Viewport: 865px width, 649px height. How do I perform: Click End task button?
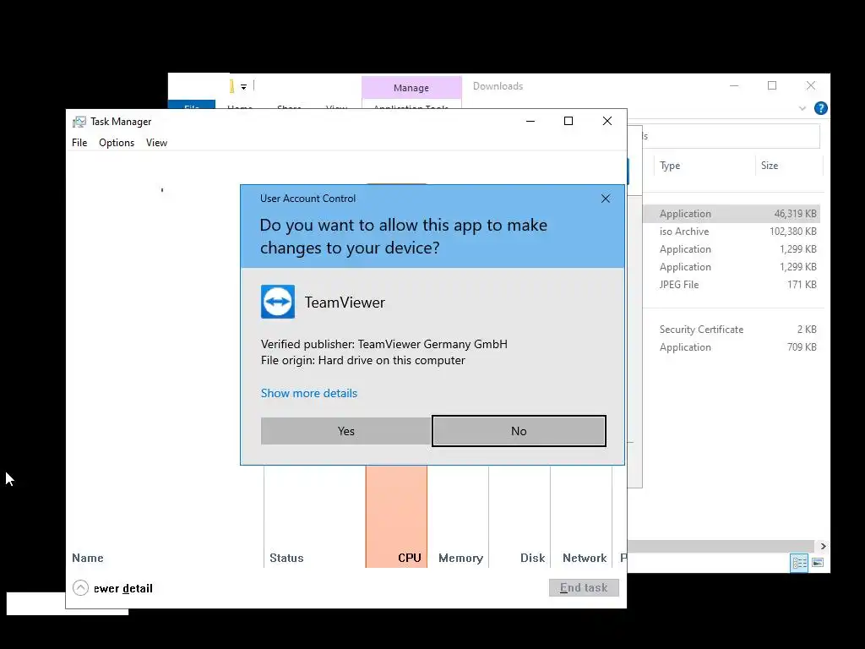click(584, 588)
